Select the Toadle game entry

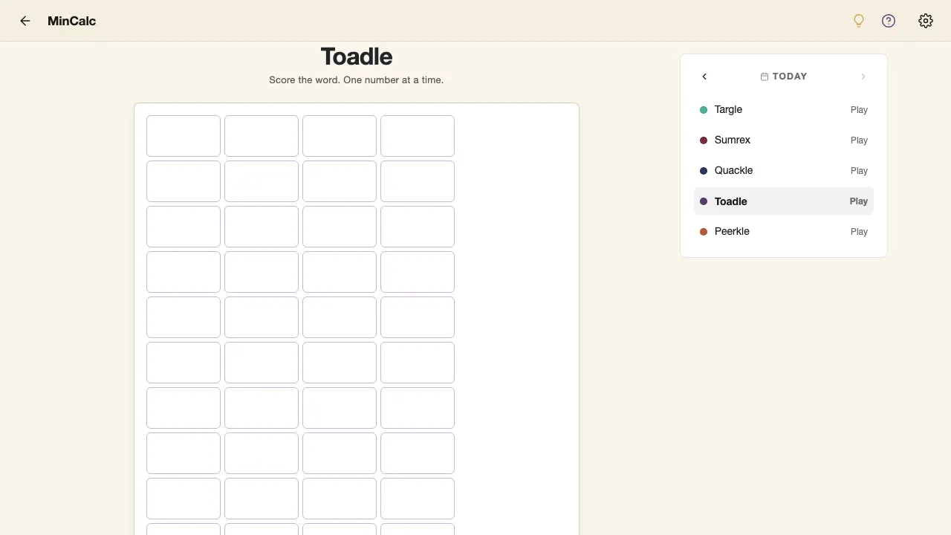[784, 201]
